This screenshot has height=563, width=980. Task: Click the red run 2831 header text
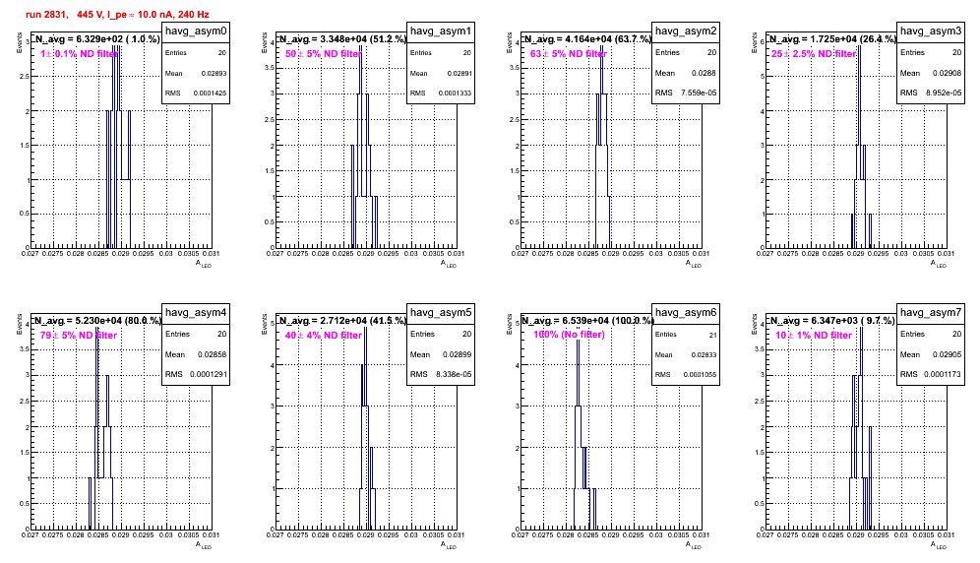pos(117,15)
